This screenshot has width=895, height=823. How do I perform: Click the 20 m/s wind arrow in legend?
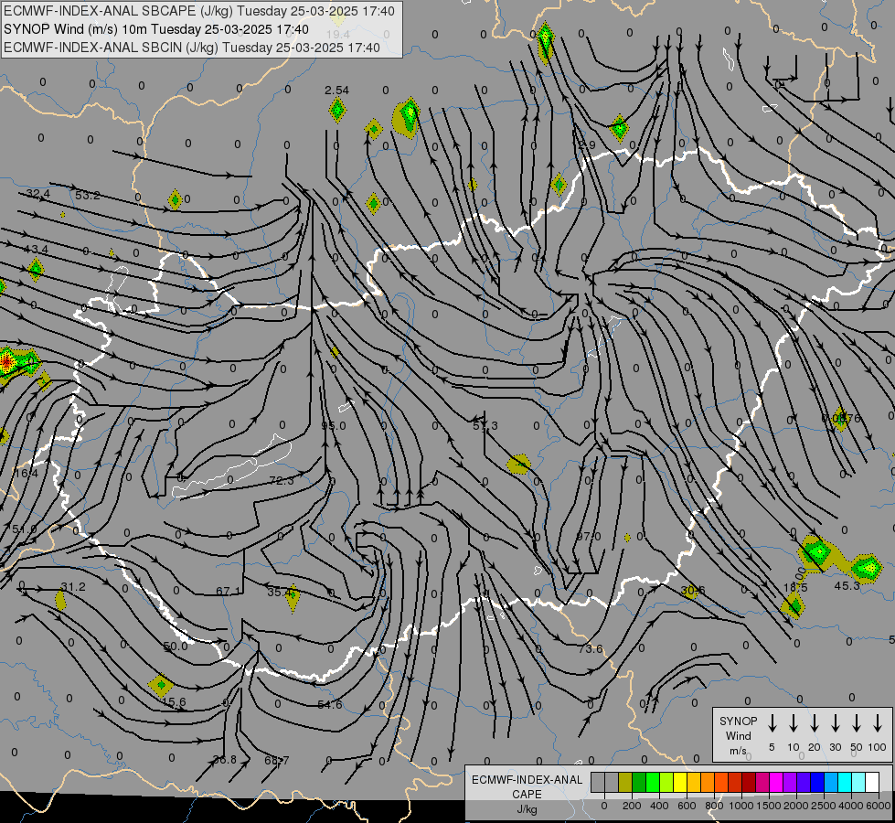(x=815, y=723)
